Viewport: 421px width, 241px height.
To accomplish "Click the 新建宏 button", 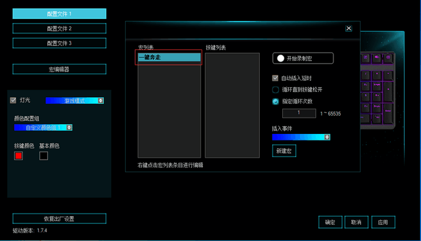I will 284,151.
